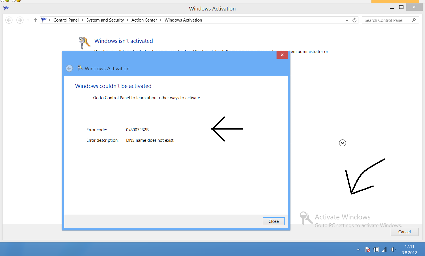Select Action Center breadcrumb
Viewport: 425px width, 256px height.
click(144, 20)
